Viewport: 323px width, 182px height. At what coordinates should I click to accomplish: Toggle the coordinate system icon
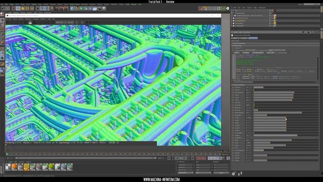[x=51, y=9]
